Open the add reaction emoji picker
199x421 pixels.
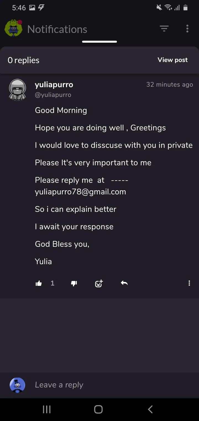click(x=99, y=283)
